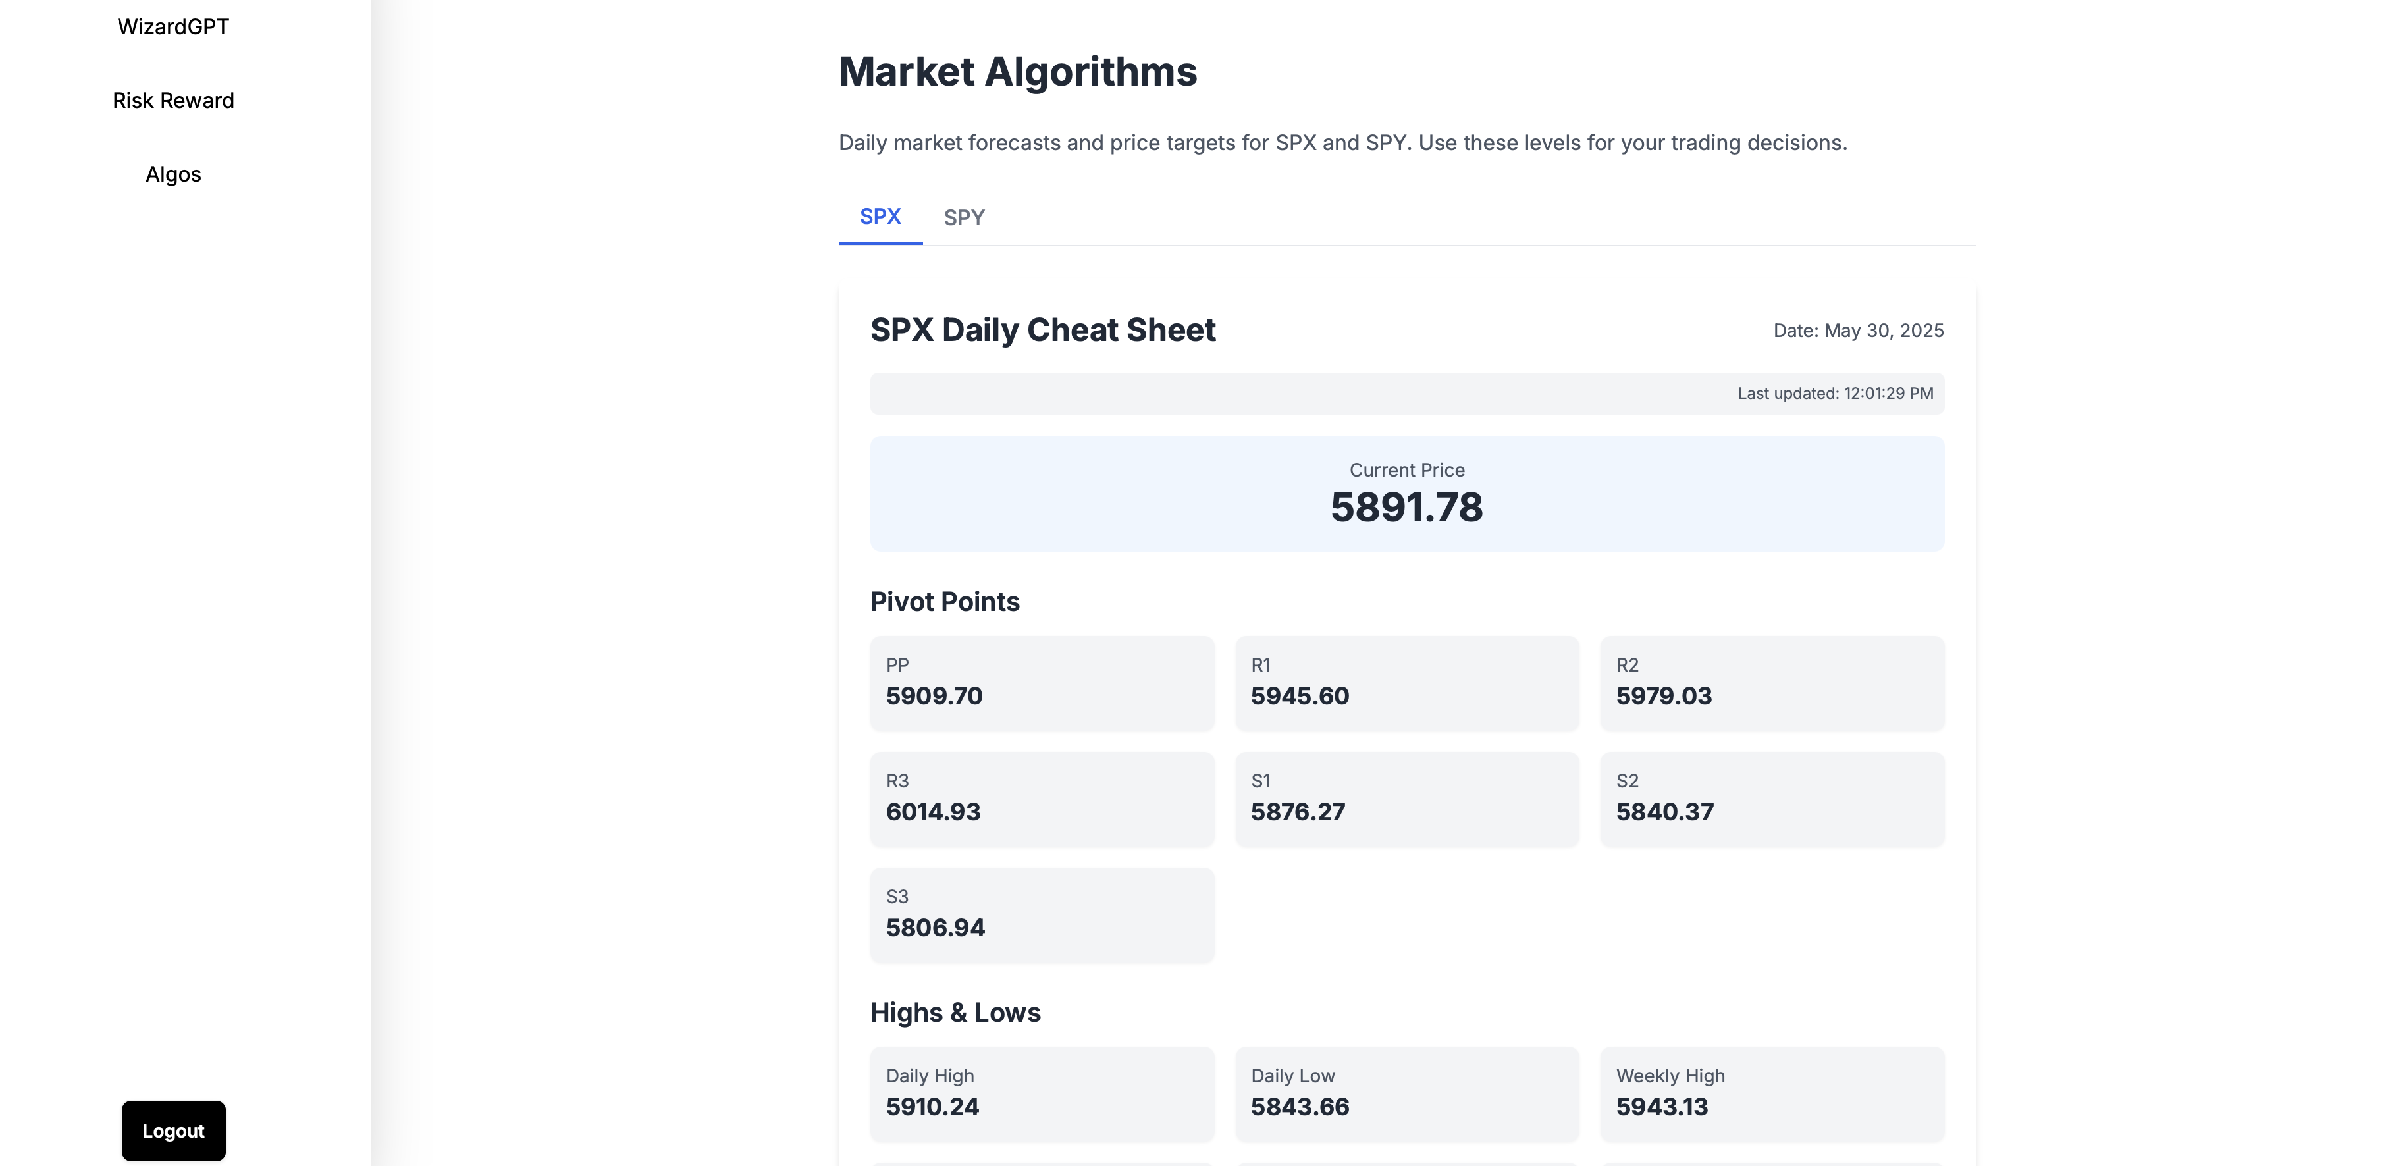Select the SPX tab

[x=879, y=217]
